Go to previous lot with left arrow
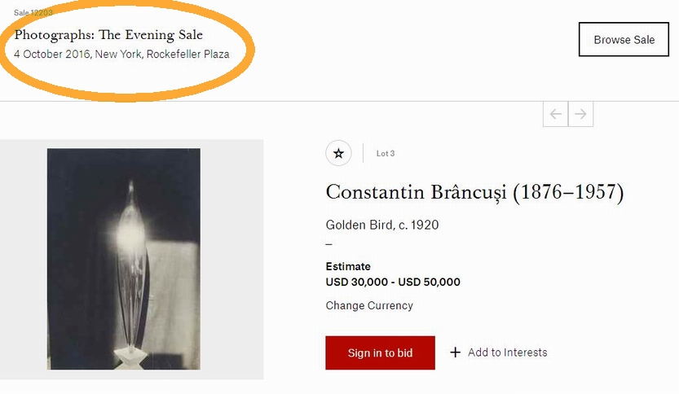679x394 pixels. 556,114
